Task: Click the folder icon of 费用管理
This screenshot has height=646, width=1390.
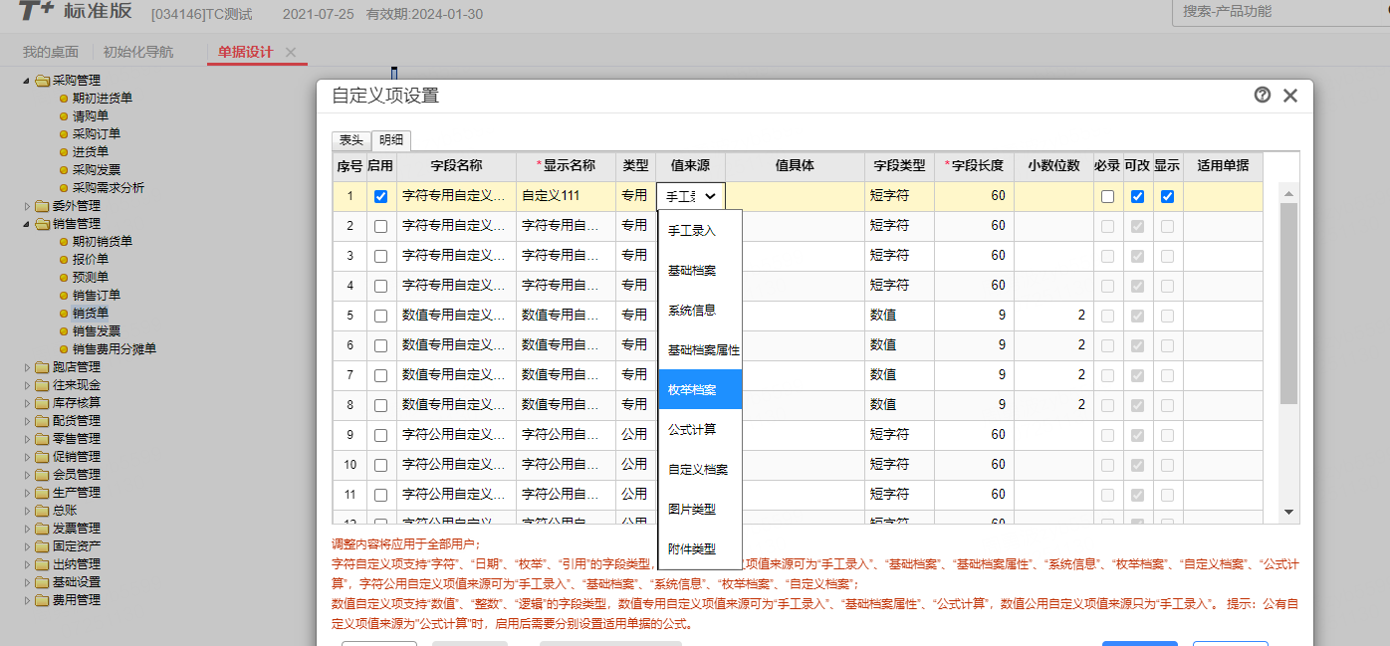Action: pos(42,600)
